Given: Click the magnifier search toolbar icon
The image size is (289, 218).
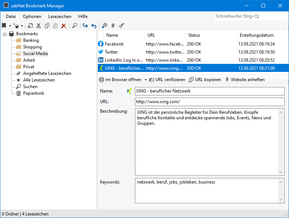Looking at the screenshot, I should point(75,26).
